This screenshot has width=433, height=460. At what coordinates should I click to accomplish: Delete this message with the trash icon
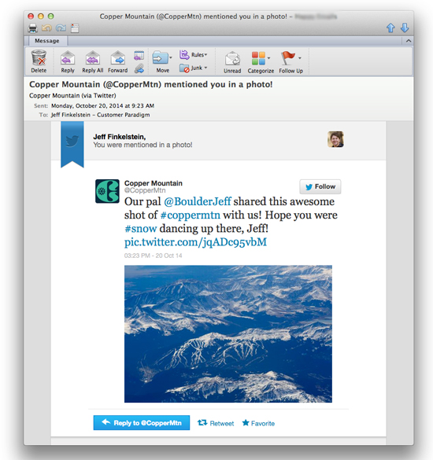tap(39, 57)
